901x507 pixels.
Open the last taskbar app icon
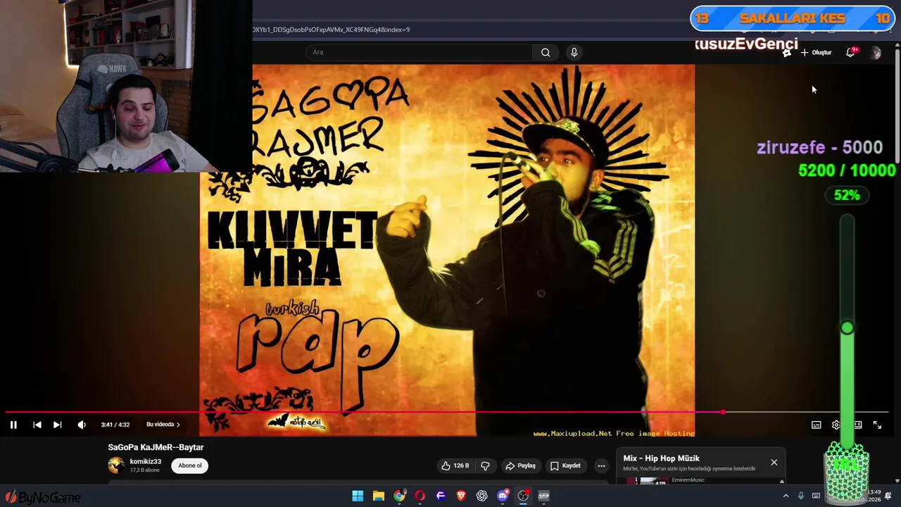(x=544, y=496)
